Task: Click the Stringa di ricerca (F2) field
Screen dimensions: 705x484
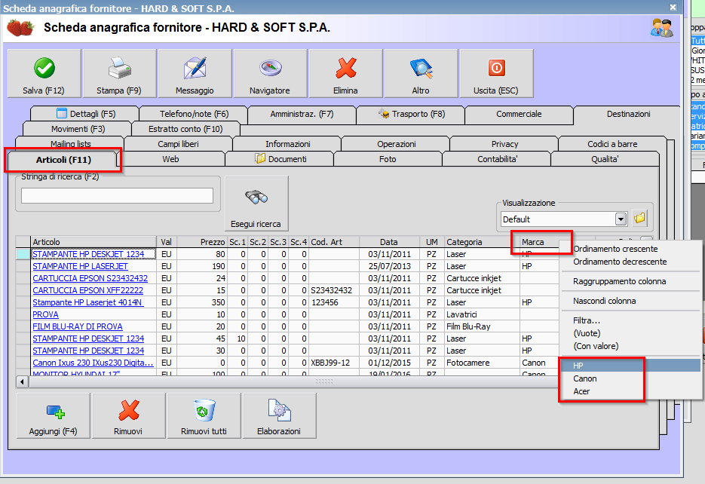Action: 117,195
